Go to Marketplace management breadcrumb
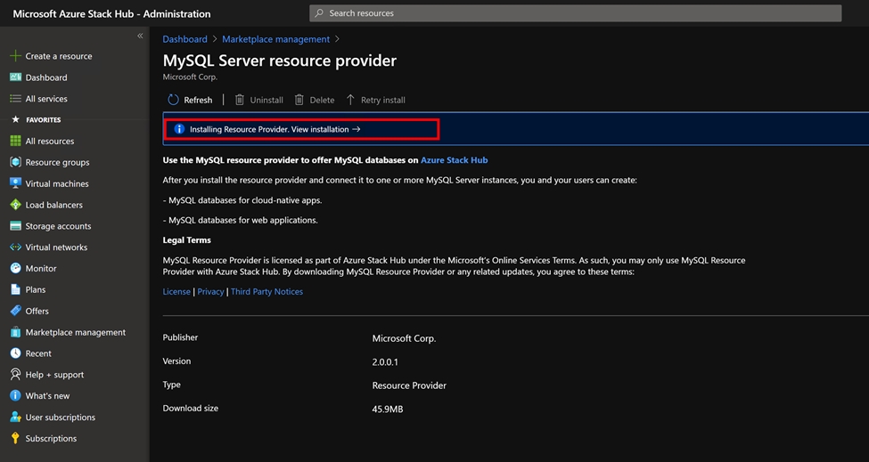 pos(275,39)
